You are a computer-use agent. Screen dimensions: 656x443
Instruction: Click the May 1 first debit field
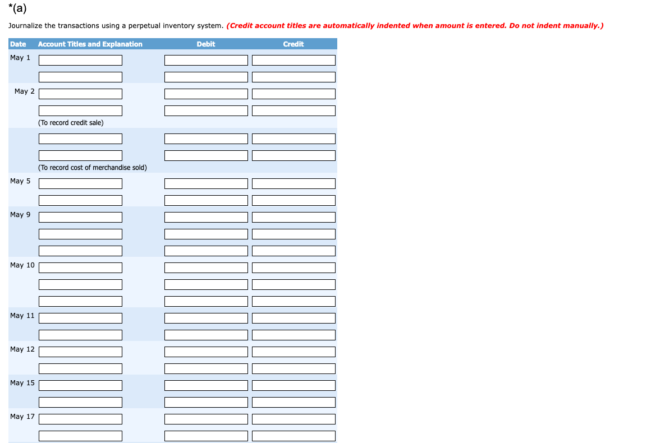(206, 60)
